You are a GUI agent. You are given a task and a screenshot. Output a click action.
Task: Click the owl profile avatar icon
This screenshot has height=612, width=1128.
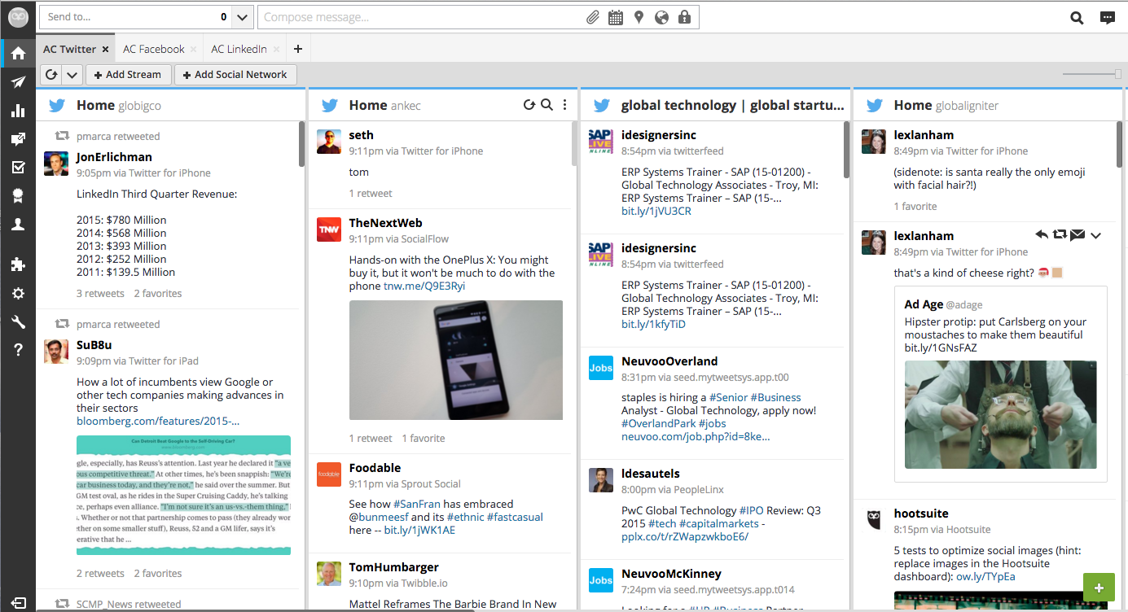click(x=18, y=15)
